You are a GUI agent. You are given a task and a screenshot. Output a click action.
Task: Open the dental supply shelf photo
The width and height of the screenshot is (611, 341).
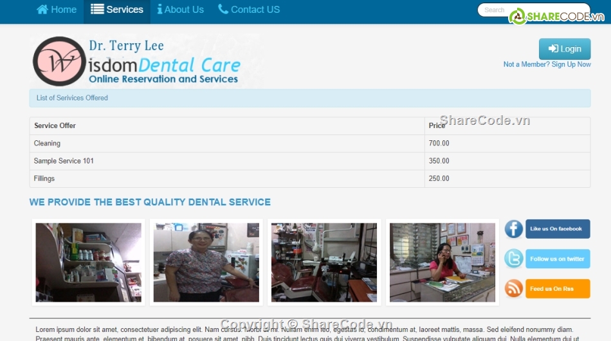tap(89, 263)
